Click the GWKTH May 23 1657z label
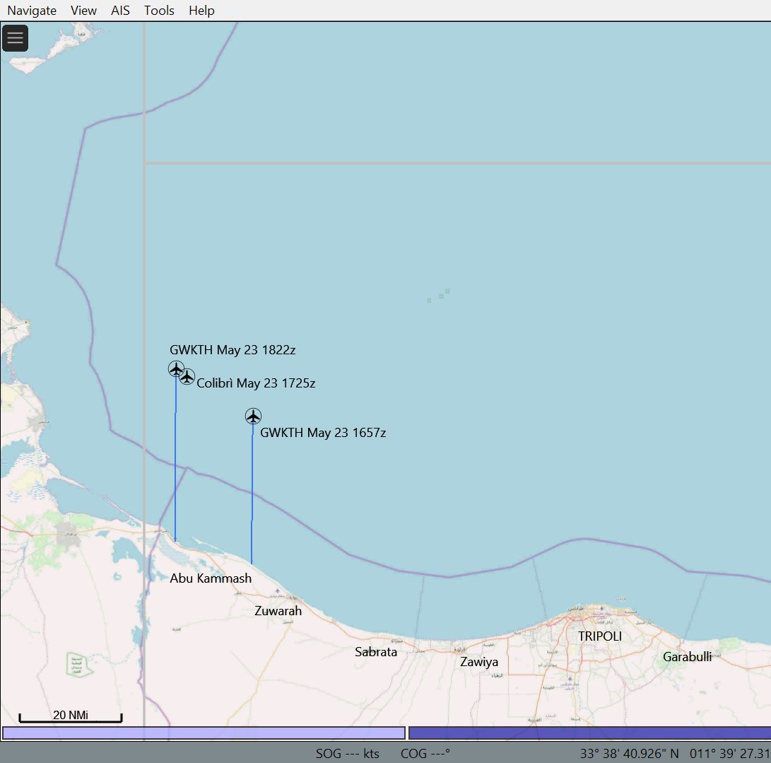 coord(322,433)
